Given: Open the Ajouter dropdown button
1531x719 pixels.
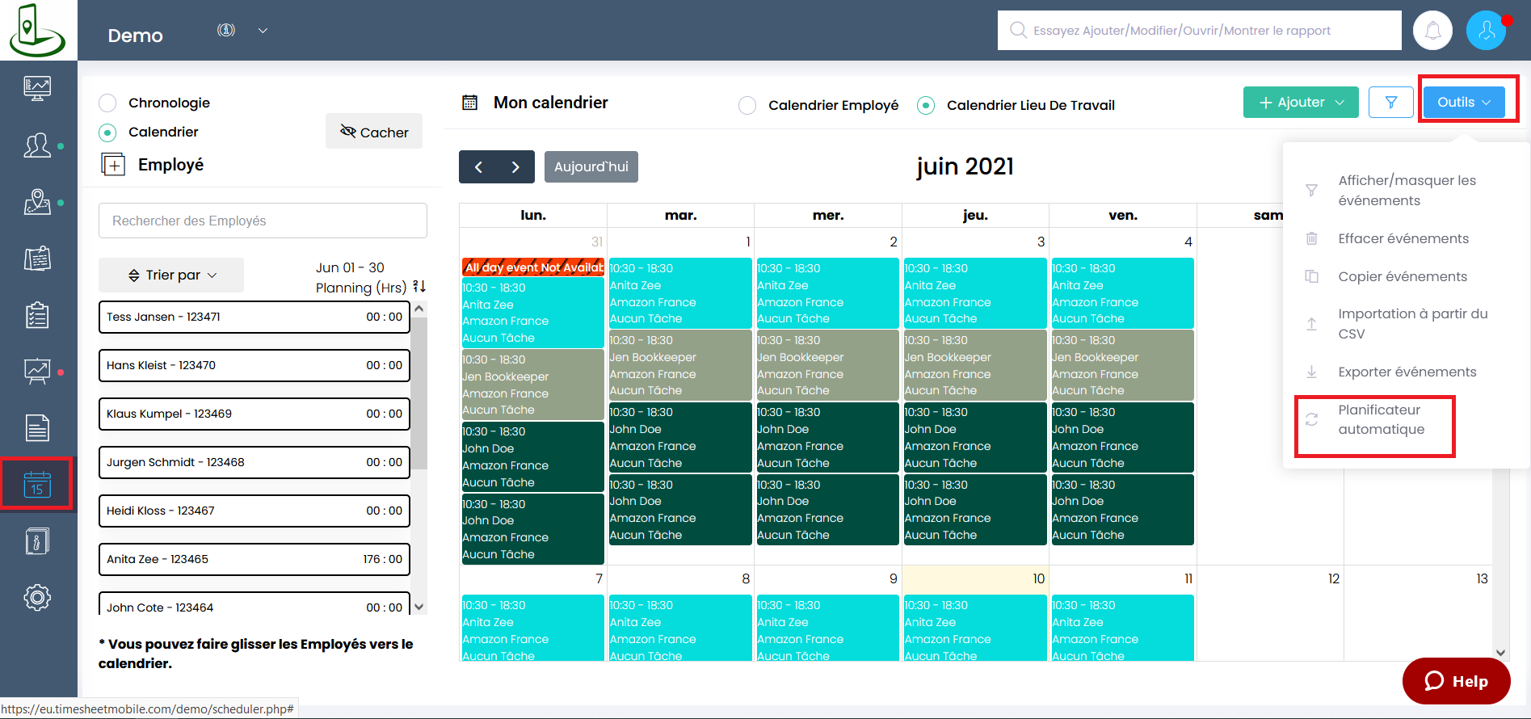Looking at the screenshot, I should [x=1300, y=103].
